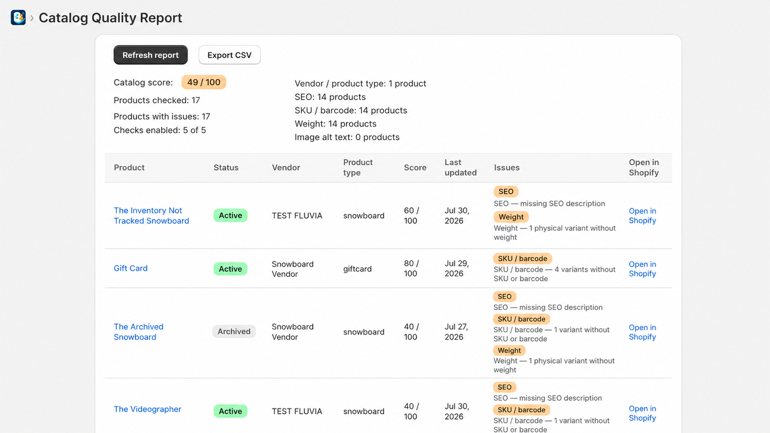Open Gift Card row in Shopify
Screen dimensions: 770x433
[x=642, y=269]
